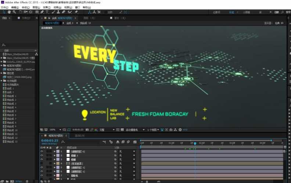Click the composition mini-flowchart icon in timeline

[x=104, y=142]
